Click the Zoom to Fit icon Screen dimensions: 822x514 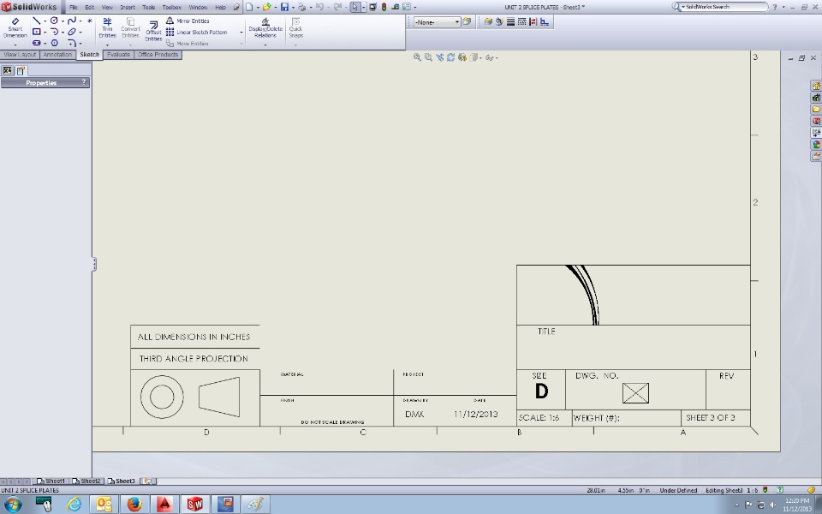point(417,57)
